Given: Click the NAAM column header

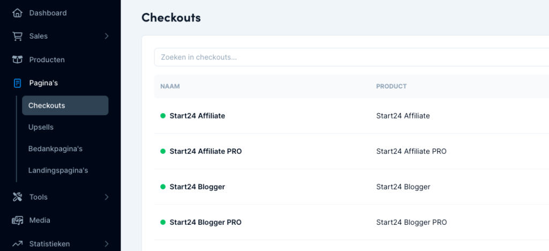Looking at the screenshot, I should click(169, 86).
